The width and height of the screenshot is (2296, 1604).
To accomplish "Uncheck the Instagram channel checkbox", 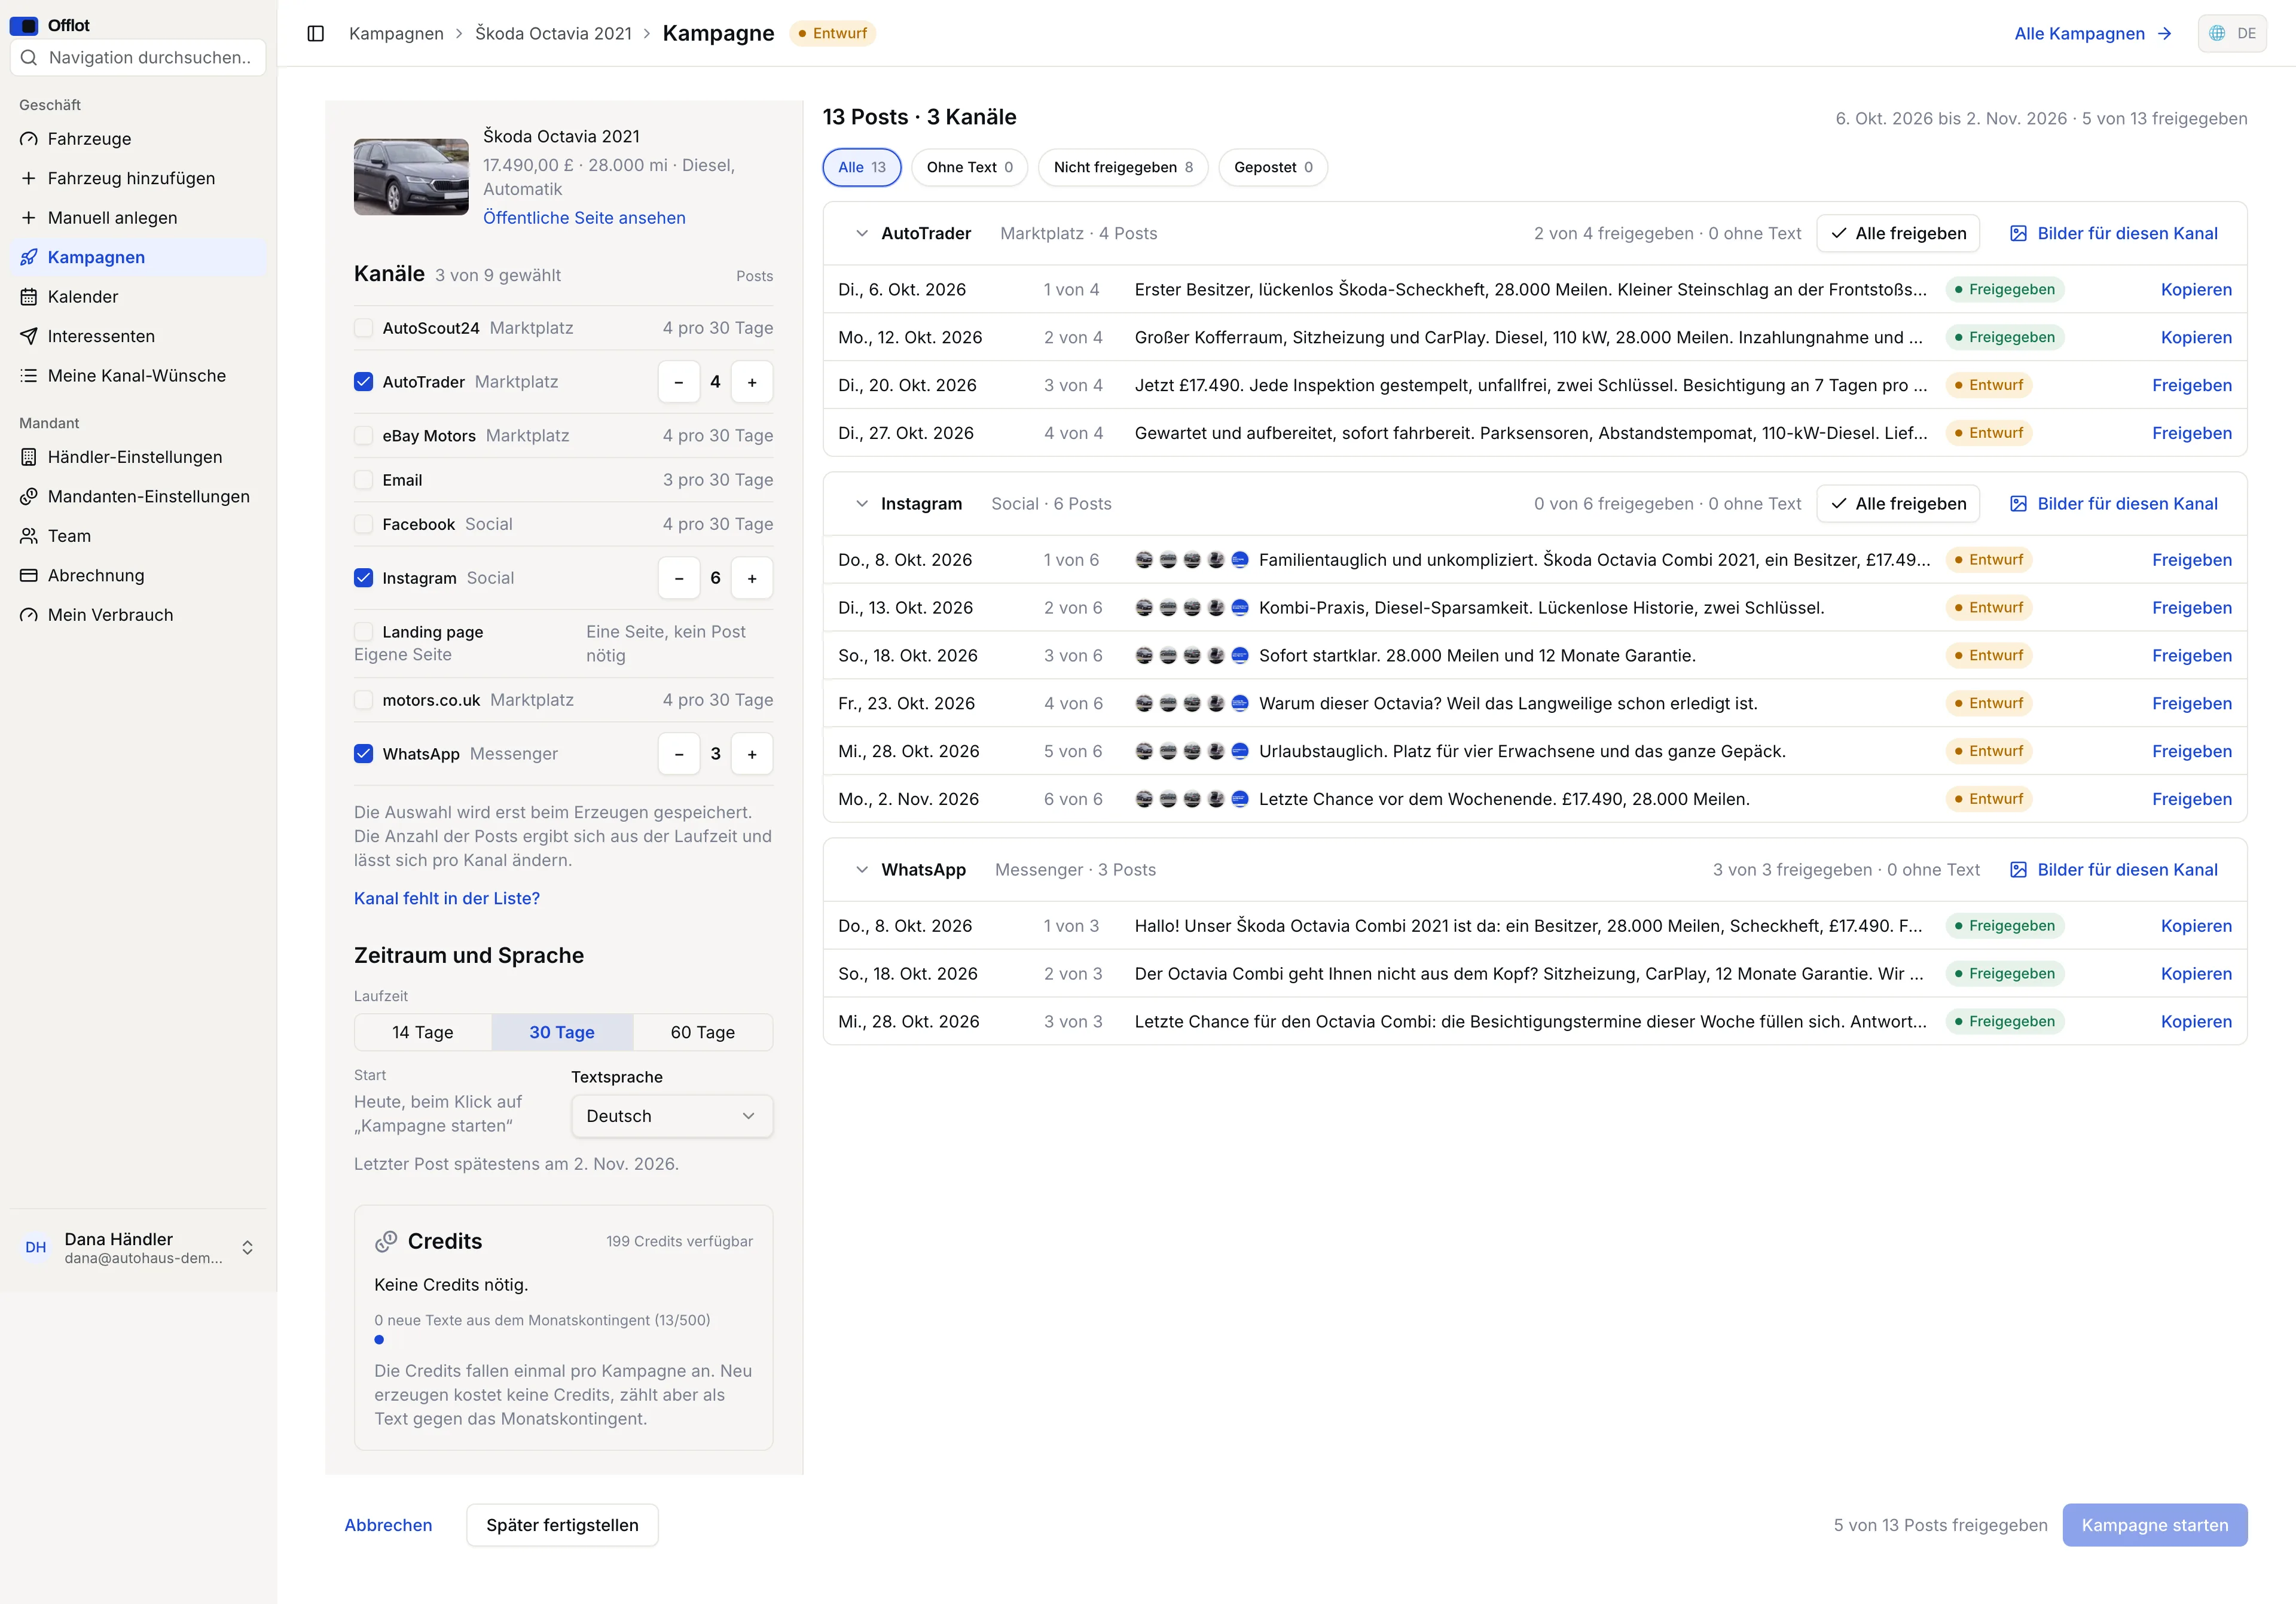I will [364, 578].
